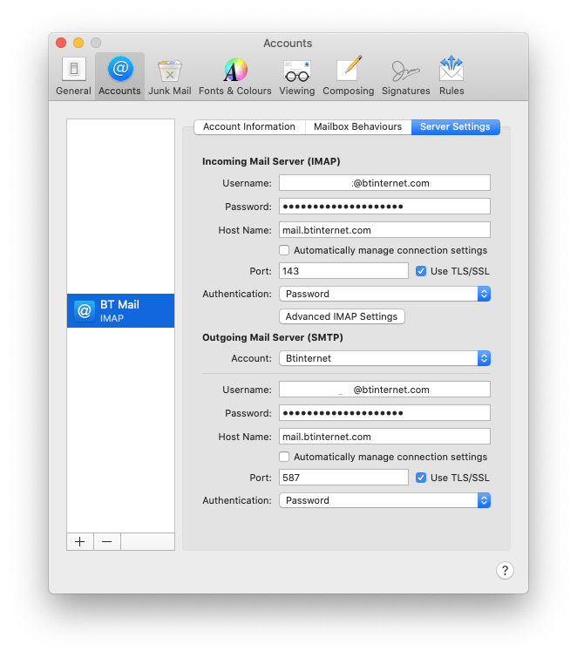The height and width of the screenshot is (658, 577).
Task: Click outgoing Port field showing 587
Action: [343, 478]
